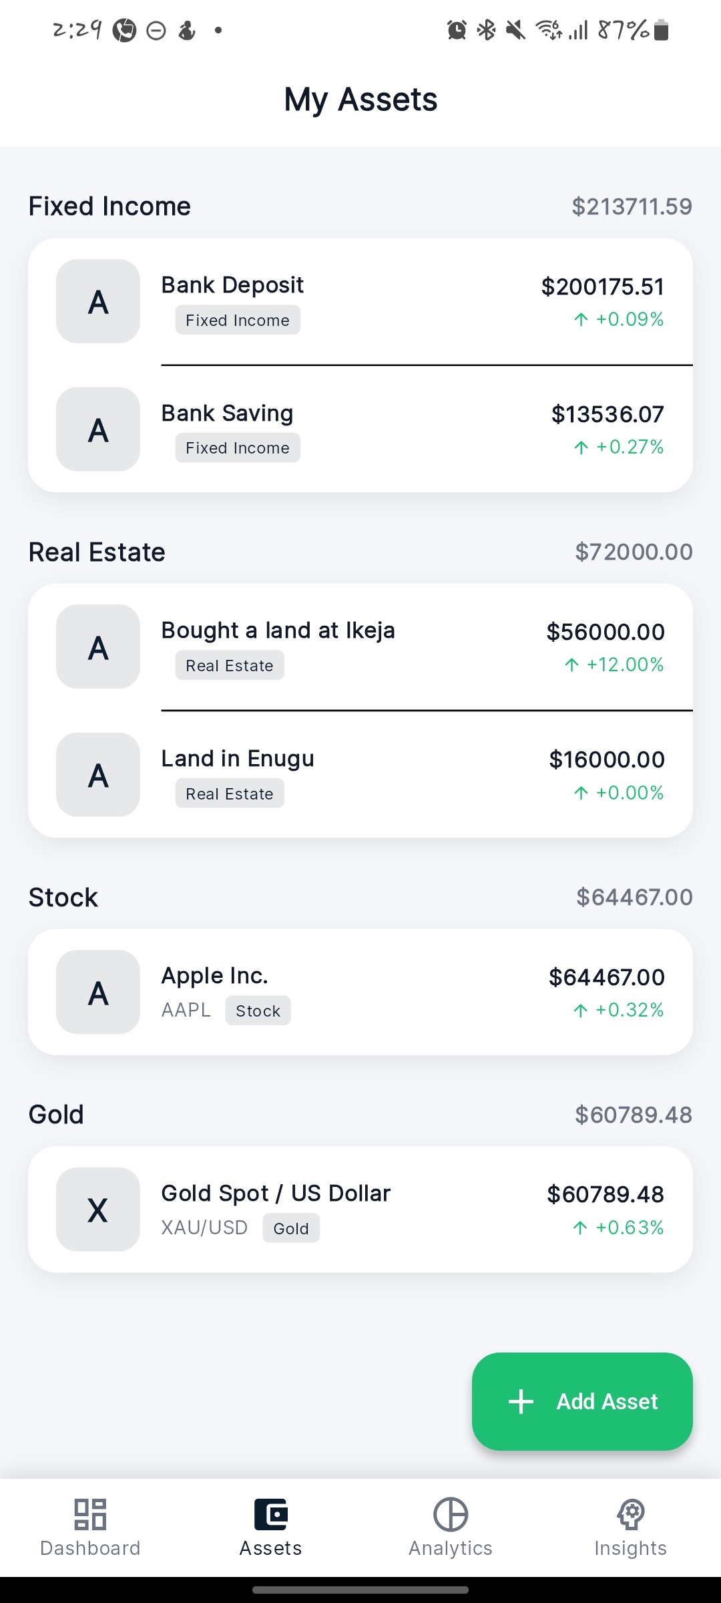Tap the Land in Enugu avatar icon

pos(98,775)
